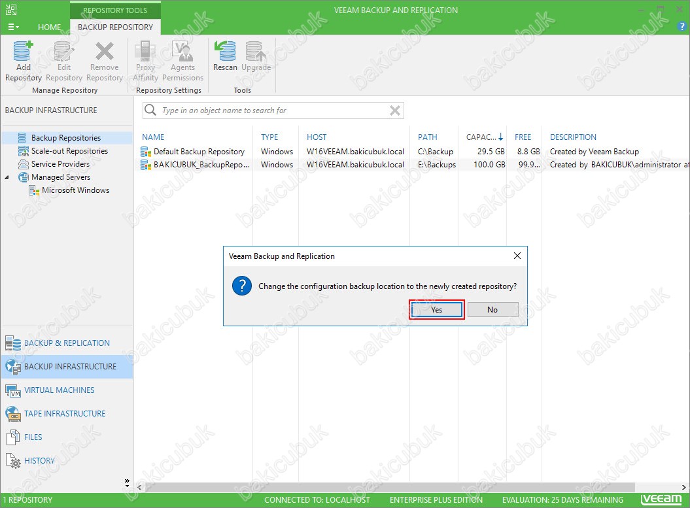690x508 pixels.
Task: Open the main hamburger menu dropdown
Action: point(13,27)
